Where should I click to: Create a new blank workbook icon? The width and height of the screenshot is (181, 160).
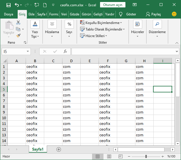(x=45, y=5)
